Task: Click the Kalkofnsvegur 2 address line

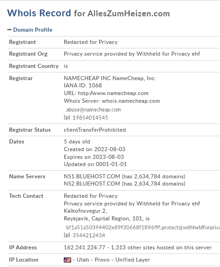Action: (85, 211)
